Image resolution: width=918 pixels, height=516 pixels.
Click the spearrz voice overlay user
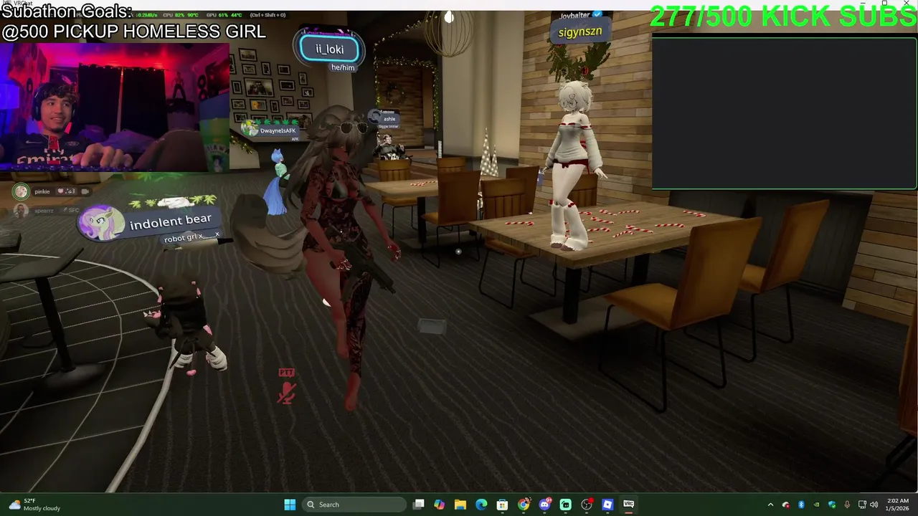coord(47,210)
